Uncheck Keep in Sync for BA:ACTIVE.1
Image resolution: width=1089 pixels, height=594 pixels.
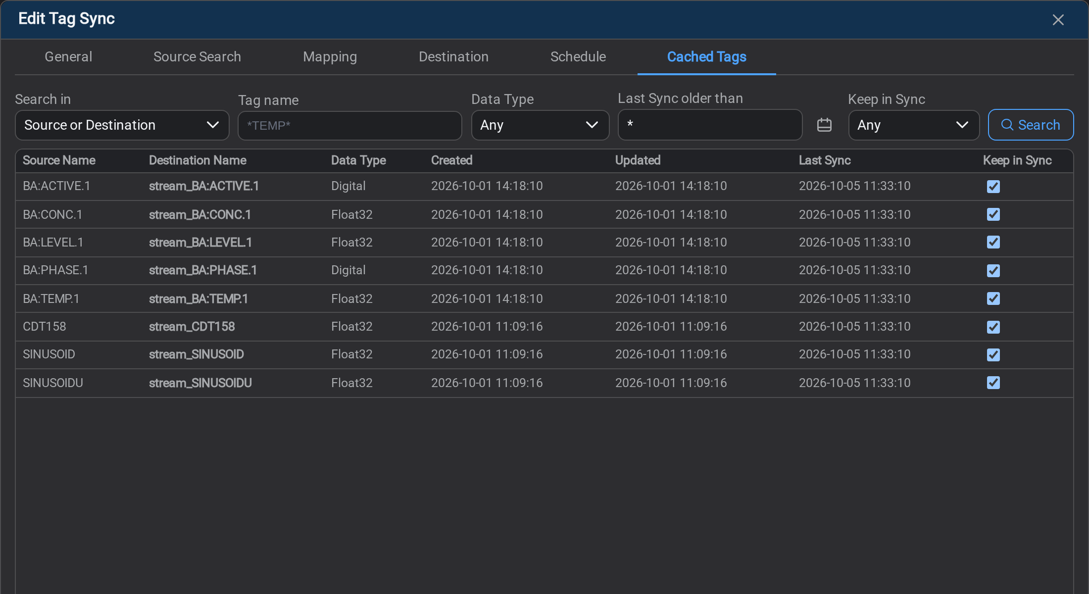point(993,187)
